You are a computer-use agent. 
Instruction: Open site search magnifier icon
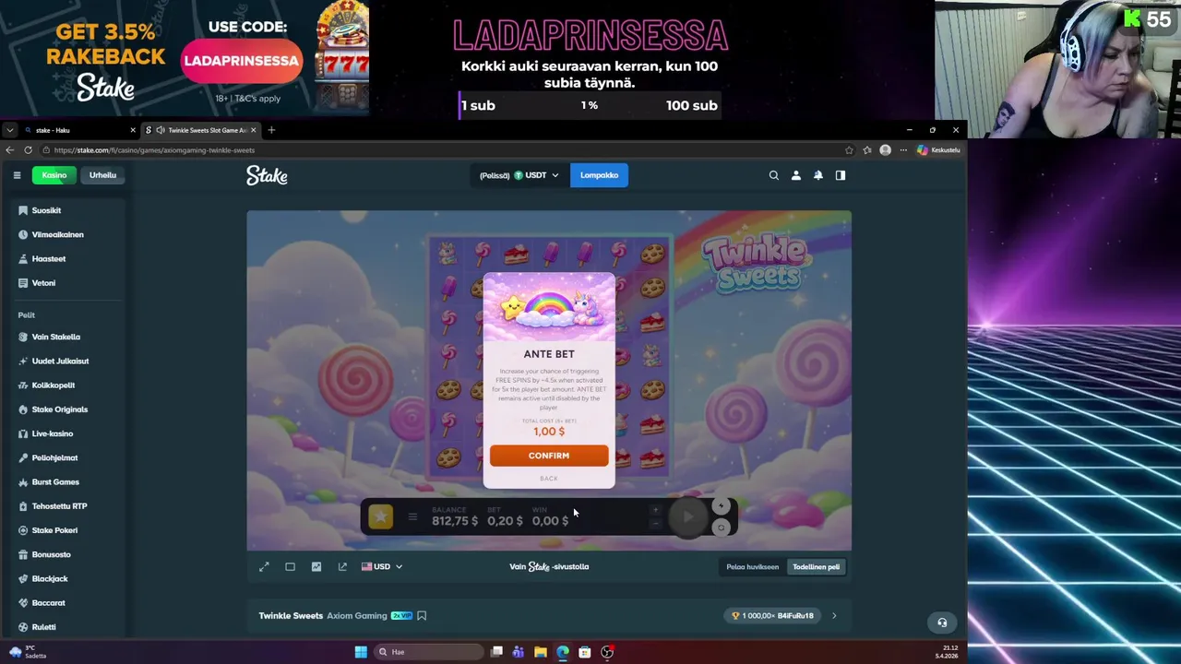coord(774,175)
